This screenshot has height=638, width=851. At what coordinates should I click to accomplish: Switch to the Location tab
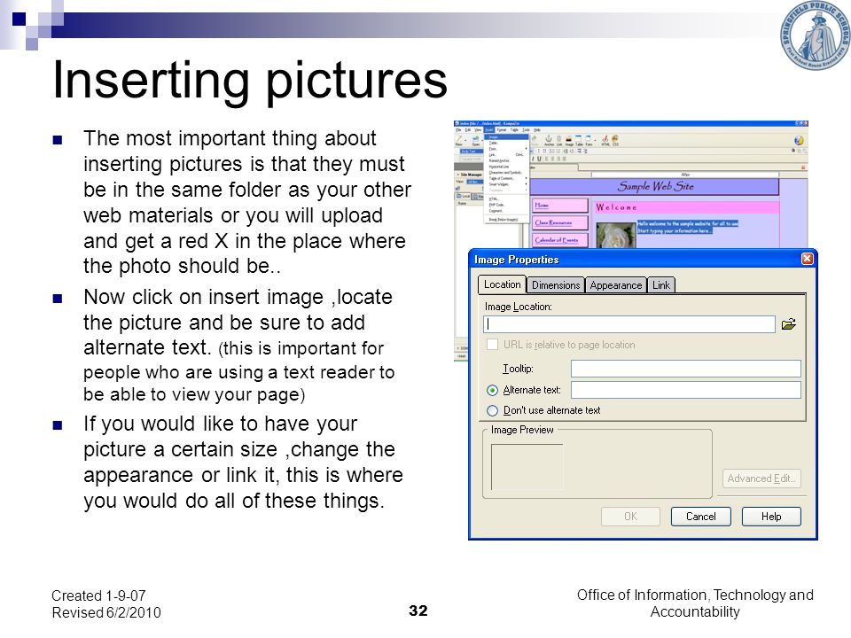pos(502,284)
